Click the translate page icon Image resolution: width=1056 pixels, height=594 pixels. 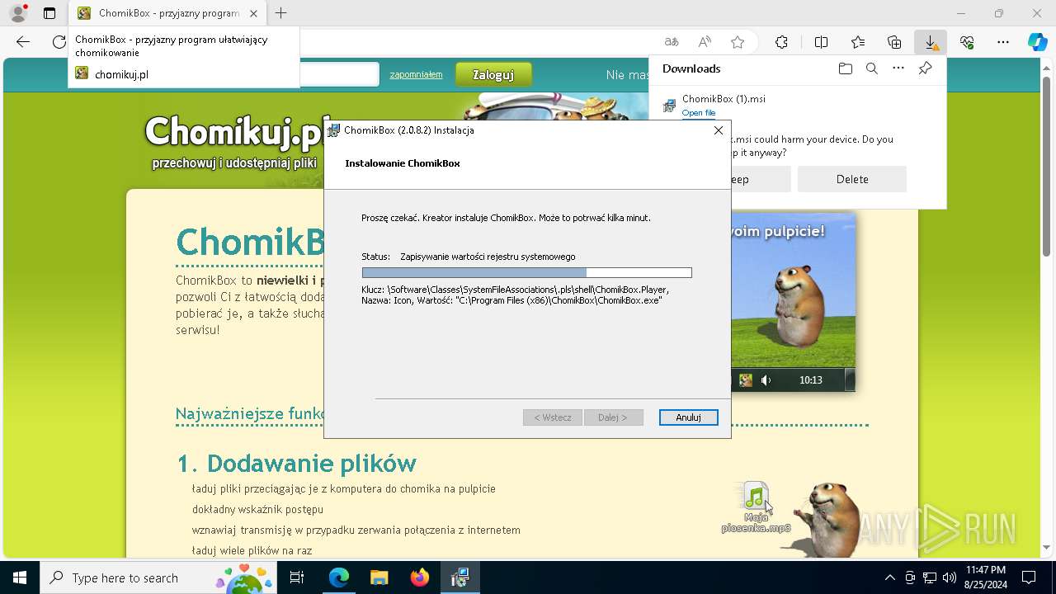(x=672, y=42)
